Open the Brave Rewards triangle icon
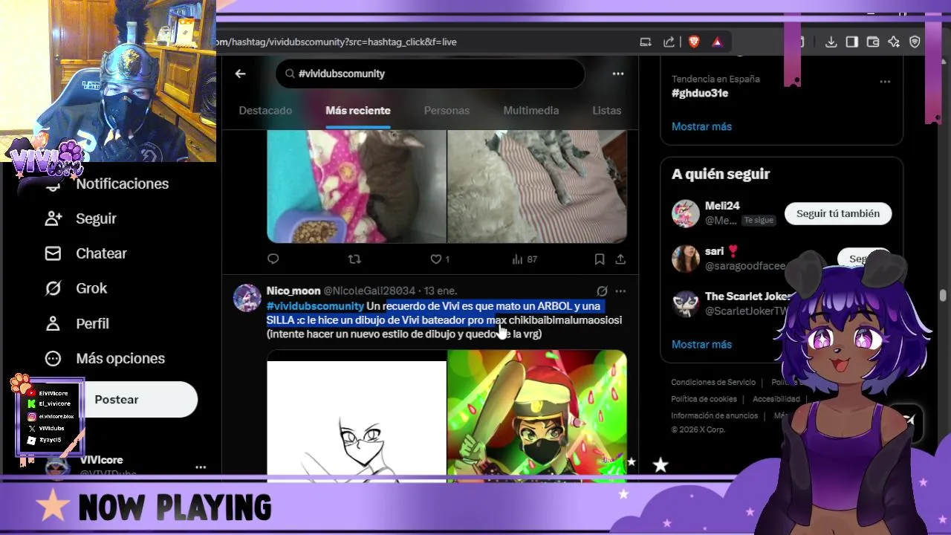Viewport: 951px width, 535px height. tap(717, 42)
